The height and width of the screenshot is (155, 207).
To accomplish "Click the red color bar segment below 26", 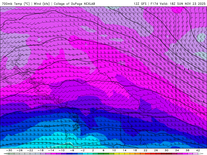I will coord(159,154).
